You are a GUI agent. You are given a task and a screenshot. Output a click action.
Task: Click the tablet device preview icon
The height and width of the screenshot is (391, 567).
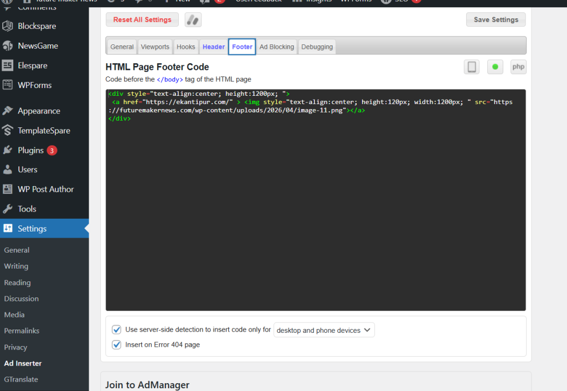coord(472,67)
